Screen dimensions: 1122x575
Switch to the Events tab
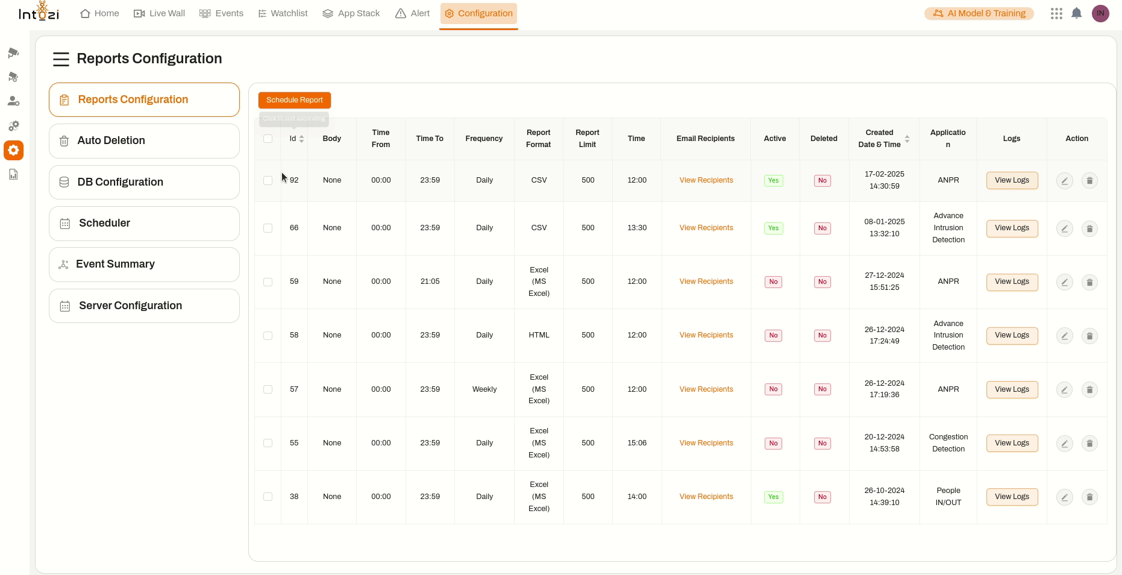pyautogui.click(x=221, y=13)
